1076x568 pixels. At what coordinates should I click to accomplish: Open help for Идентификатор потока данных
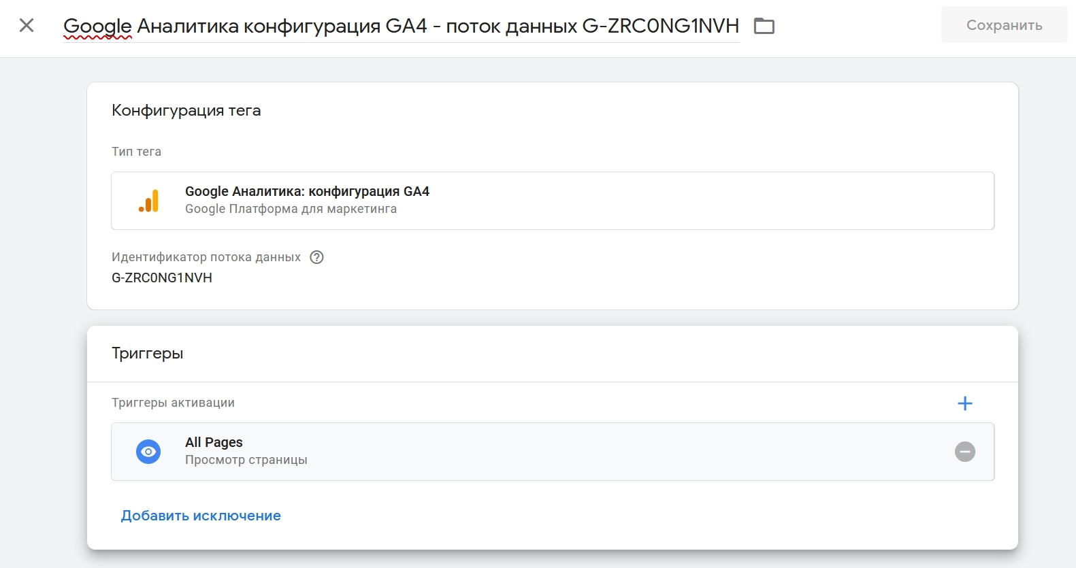316,257
